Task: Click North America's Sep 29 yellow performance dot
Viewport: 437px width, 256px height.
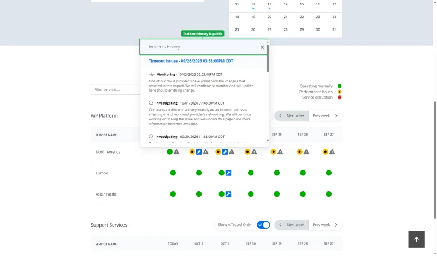Action: [274, 152]
